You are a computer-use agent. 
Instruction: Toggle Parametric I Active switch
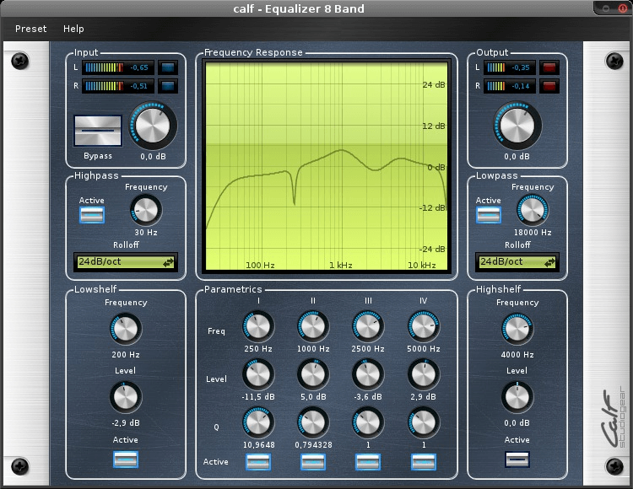pyautogui.click(x=258, y=462)
